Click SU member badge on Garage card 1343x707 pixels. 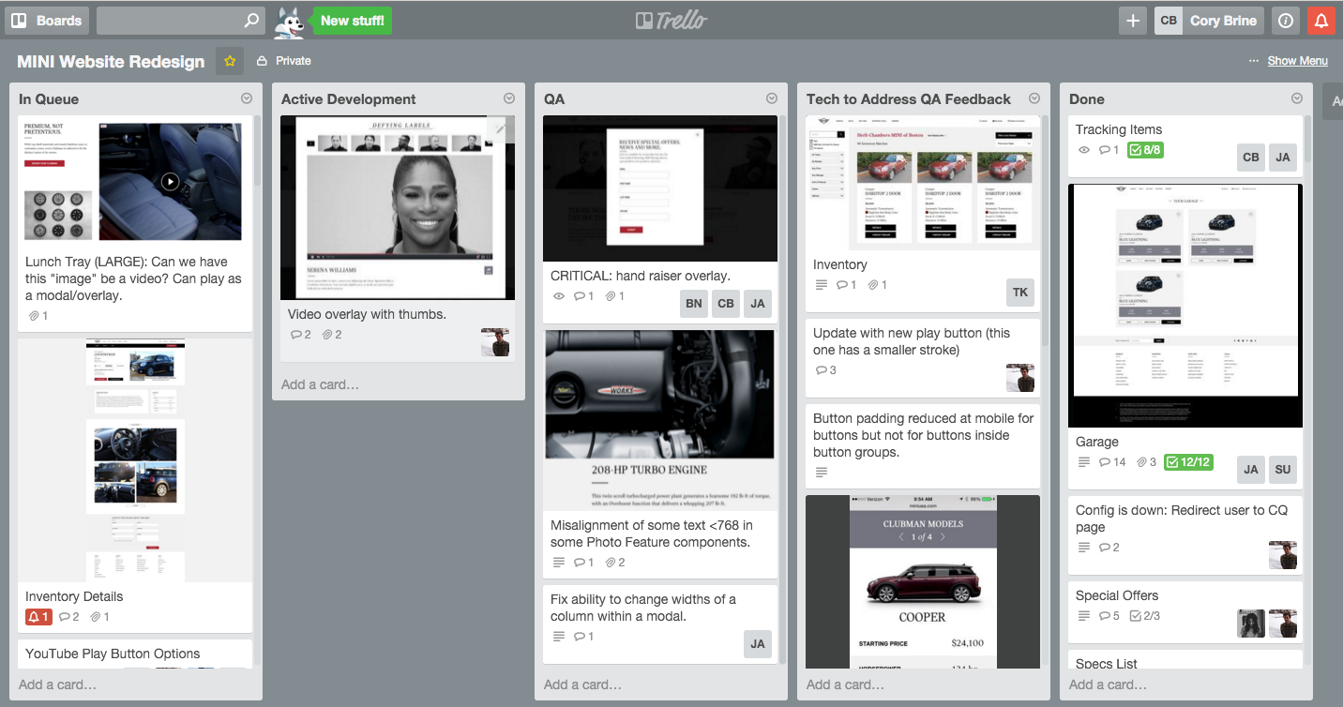tap(1283, 470)
